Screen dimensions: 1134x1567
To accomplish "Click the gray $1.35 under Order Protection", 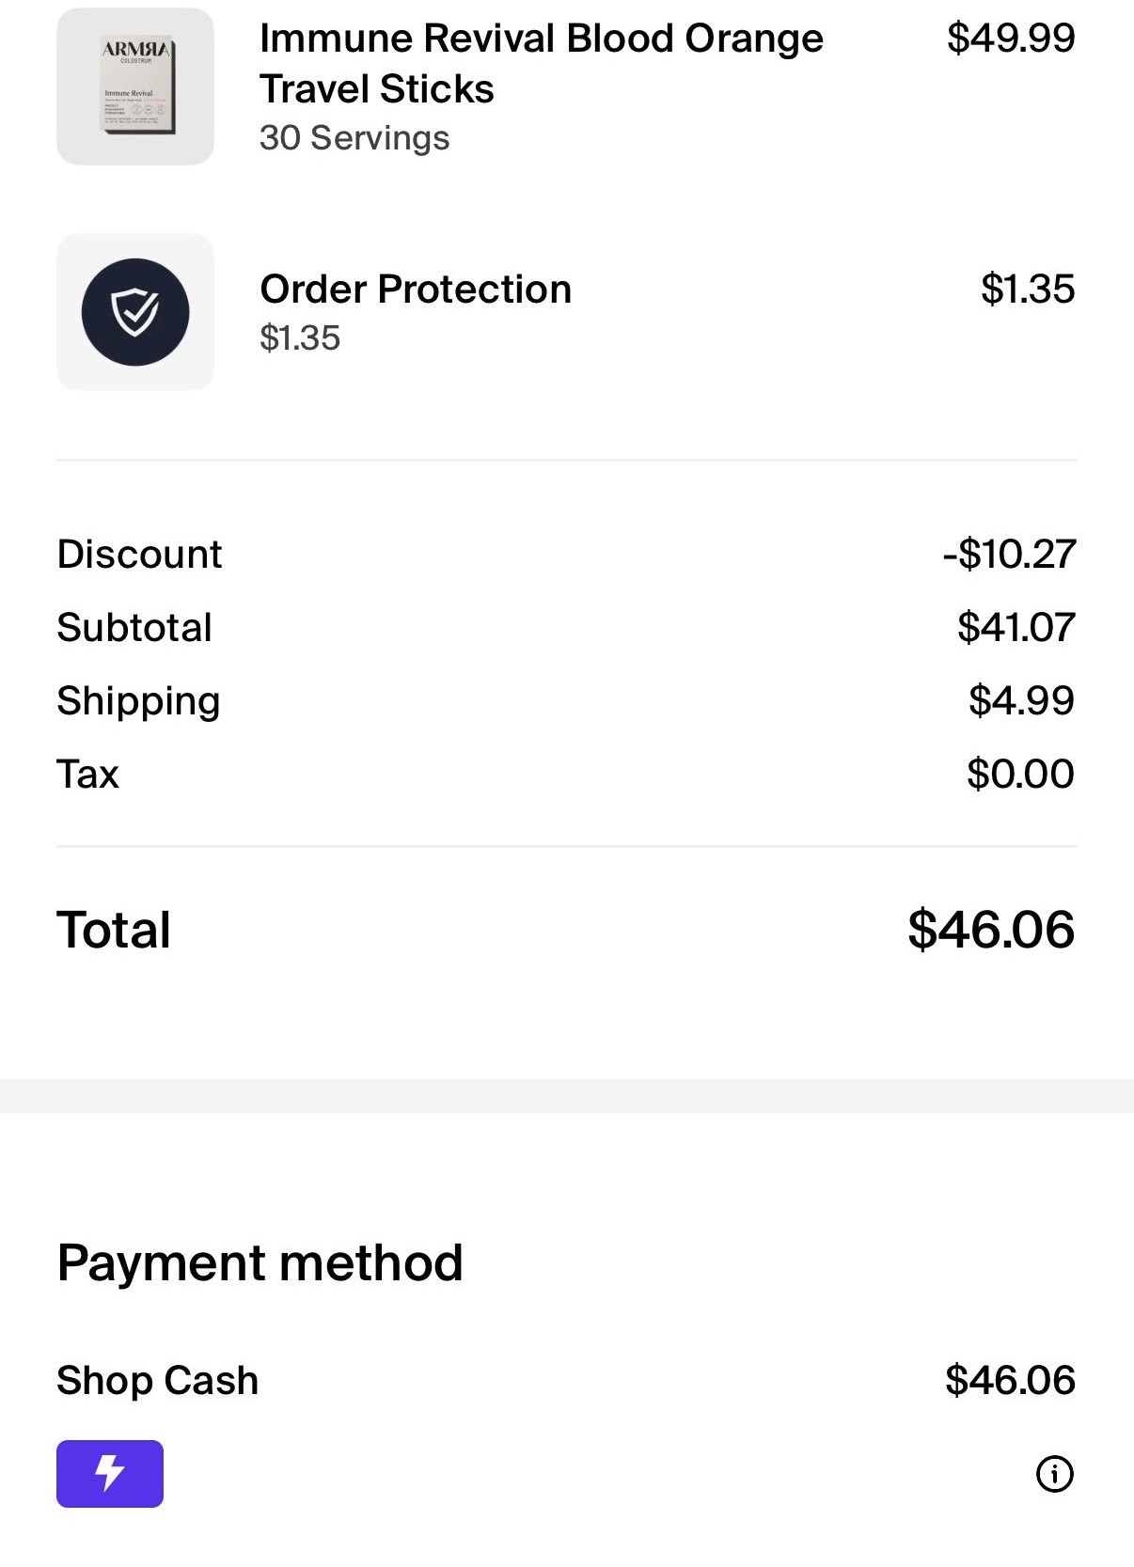I will pos(300,338).
